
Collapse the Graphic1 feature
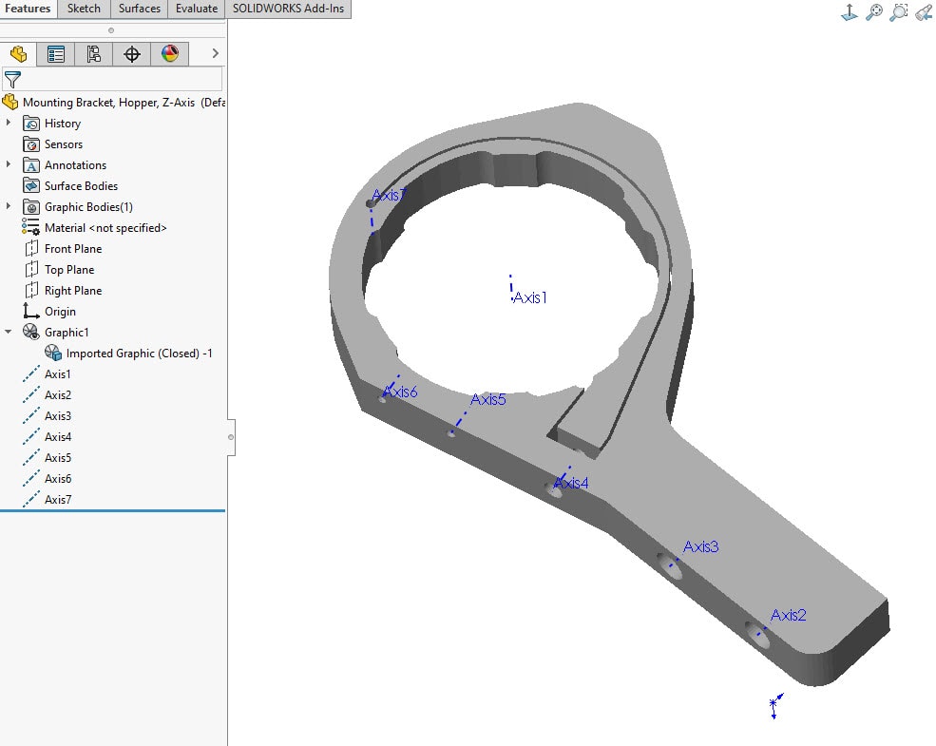pos(9,332)
